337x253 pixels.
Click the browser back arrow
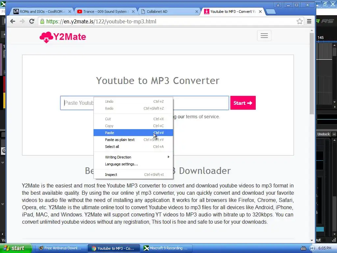point(13,21)
